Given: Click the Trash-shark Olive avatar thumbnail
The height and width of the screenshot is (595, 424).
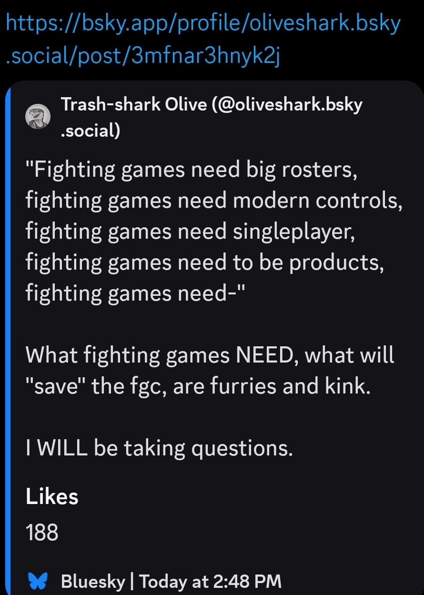Looking at the screenshot, I should point(37,117).
